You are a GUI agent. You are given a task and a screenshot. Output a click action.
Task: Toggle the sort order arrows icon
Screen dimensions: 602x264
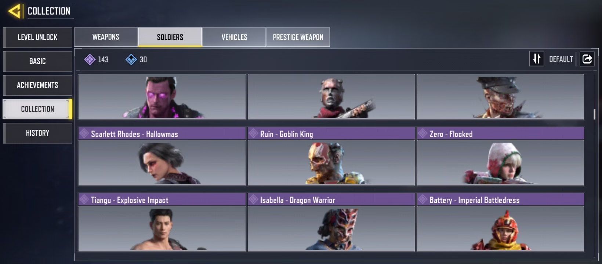coord(537,59)
